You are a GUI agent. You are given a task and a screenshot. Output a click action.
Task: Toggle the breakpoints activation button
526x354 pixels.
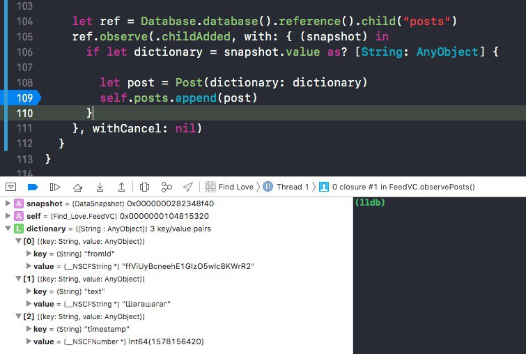pyautogui.click(x=33, y=187)
